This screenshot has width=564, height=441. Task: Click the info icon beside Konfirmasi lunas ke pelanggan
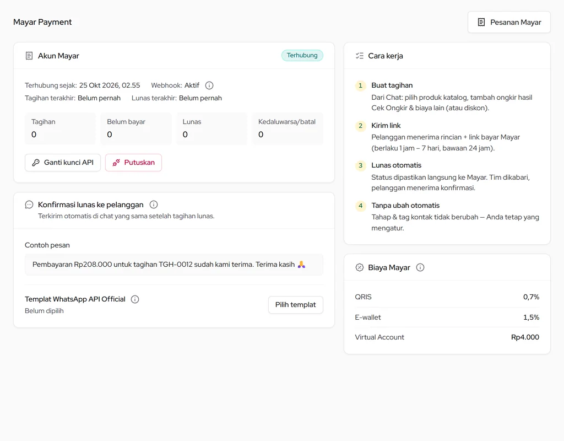(x=154, y=205)
